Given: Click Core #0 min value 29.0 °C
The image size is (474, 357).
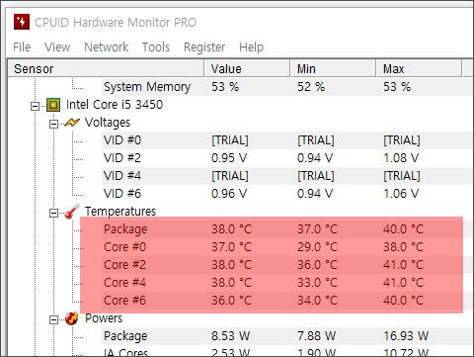Looking at the screenshot, I should pyautogui.click(x=318, y=247).
